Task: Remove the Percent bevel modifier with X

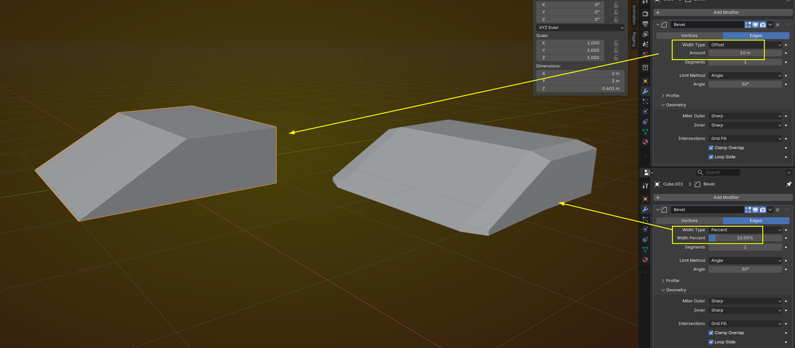Action: [x=778, y=210]
